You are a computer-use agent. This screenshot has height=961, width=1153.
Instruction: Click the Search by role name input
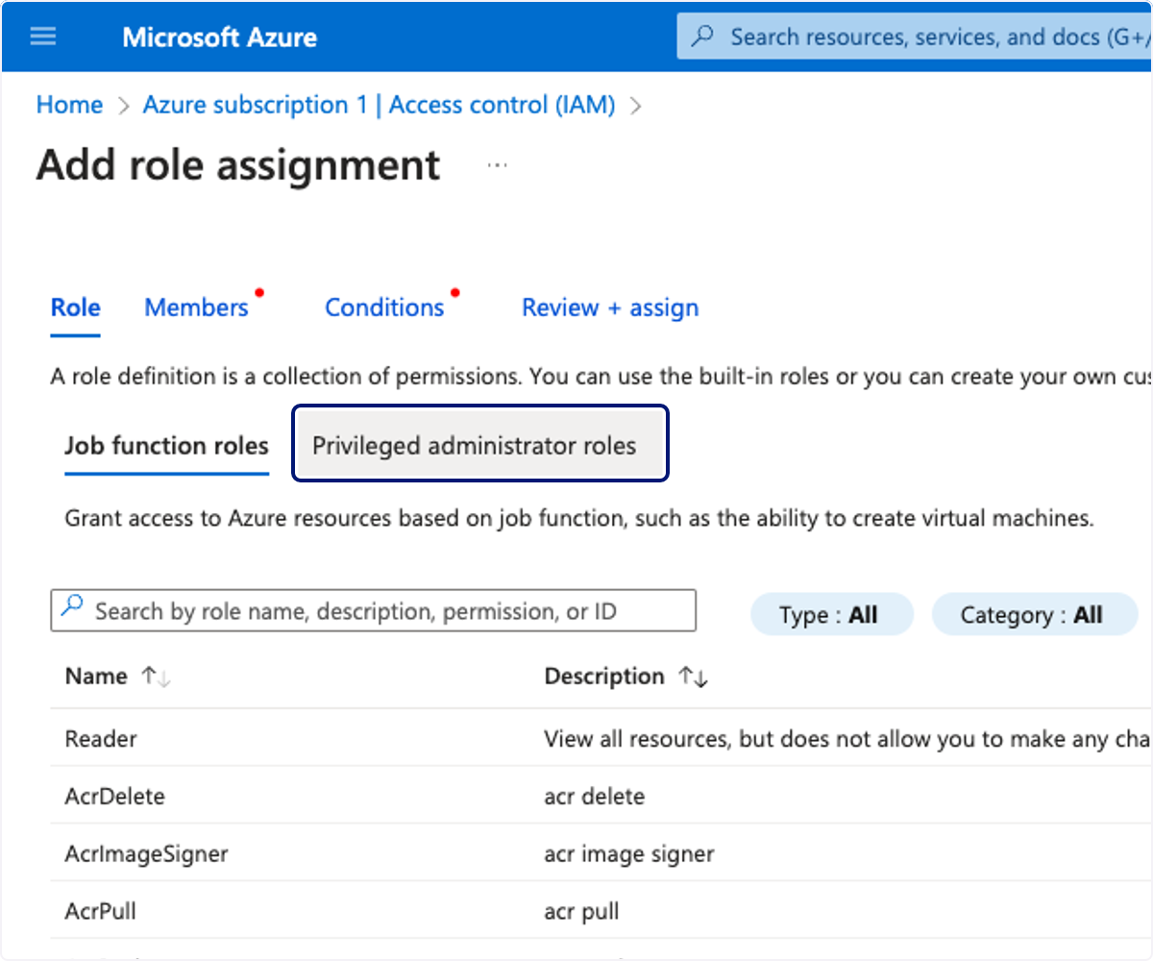click(x=373, y=610)
